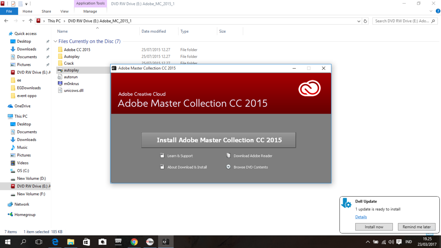Image resolution: width=441 pixels, height=248 pixels.
Task: Open the Share ribbon tab
Action: [46, 11]
